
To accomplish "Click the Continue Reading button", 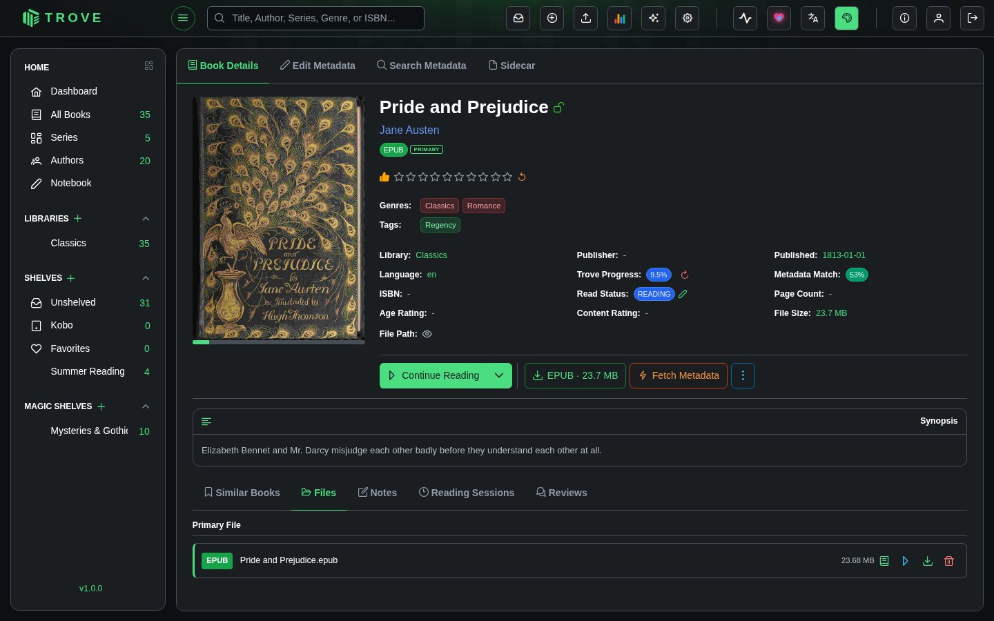I will (433, 375).
